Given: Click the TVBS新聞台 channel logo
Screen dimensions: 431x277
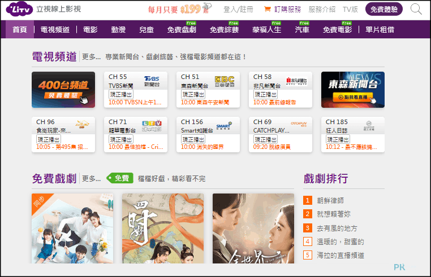Looking at the screenshot, I should tap(152, 81).
